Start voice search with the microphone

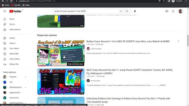click(135, 11)
